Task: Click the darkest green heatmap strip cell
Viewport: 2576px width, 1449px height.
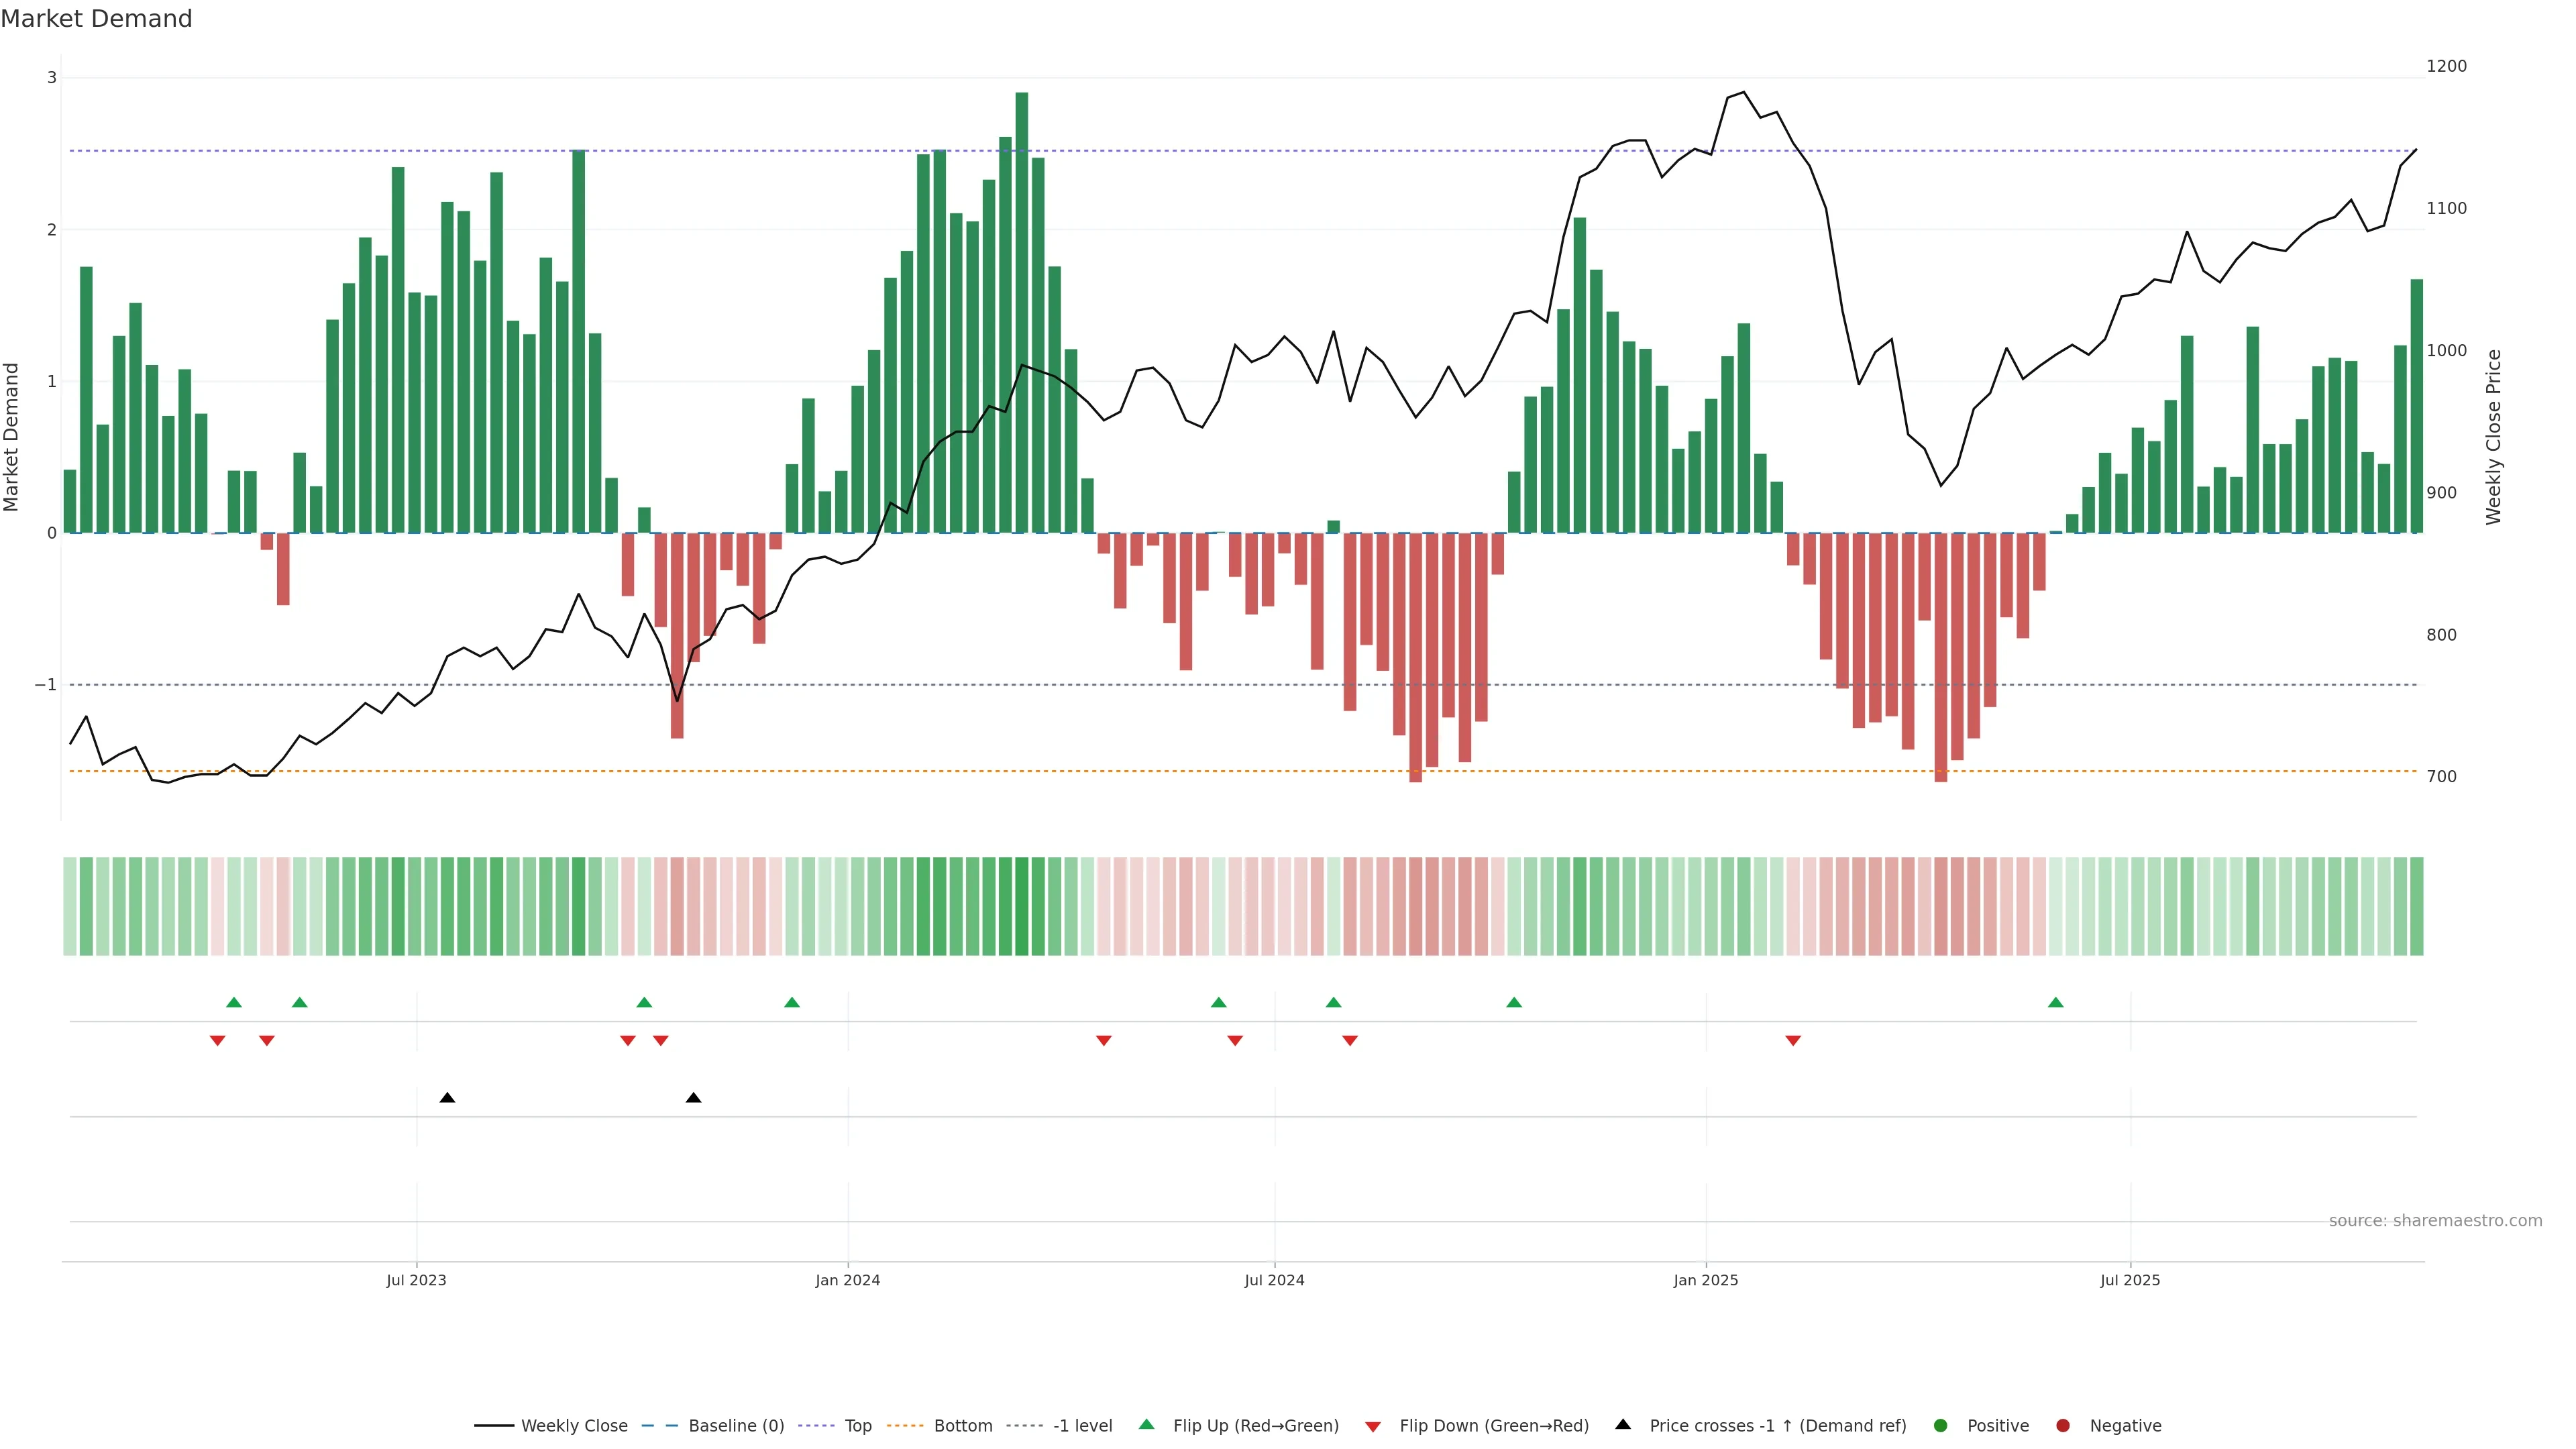Action: click(x=1021, y=906)
